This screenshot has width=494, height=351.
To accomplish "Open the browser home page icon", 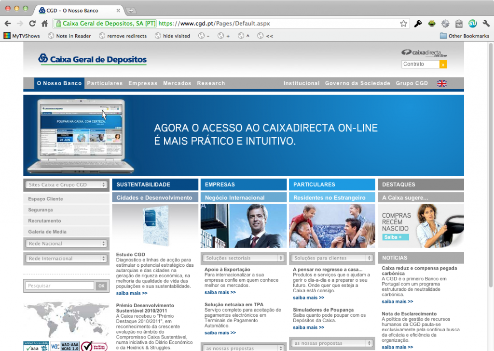I will [45, 23].
